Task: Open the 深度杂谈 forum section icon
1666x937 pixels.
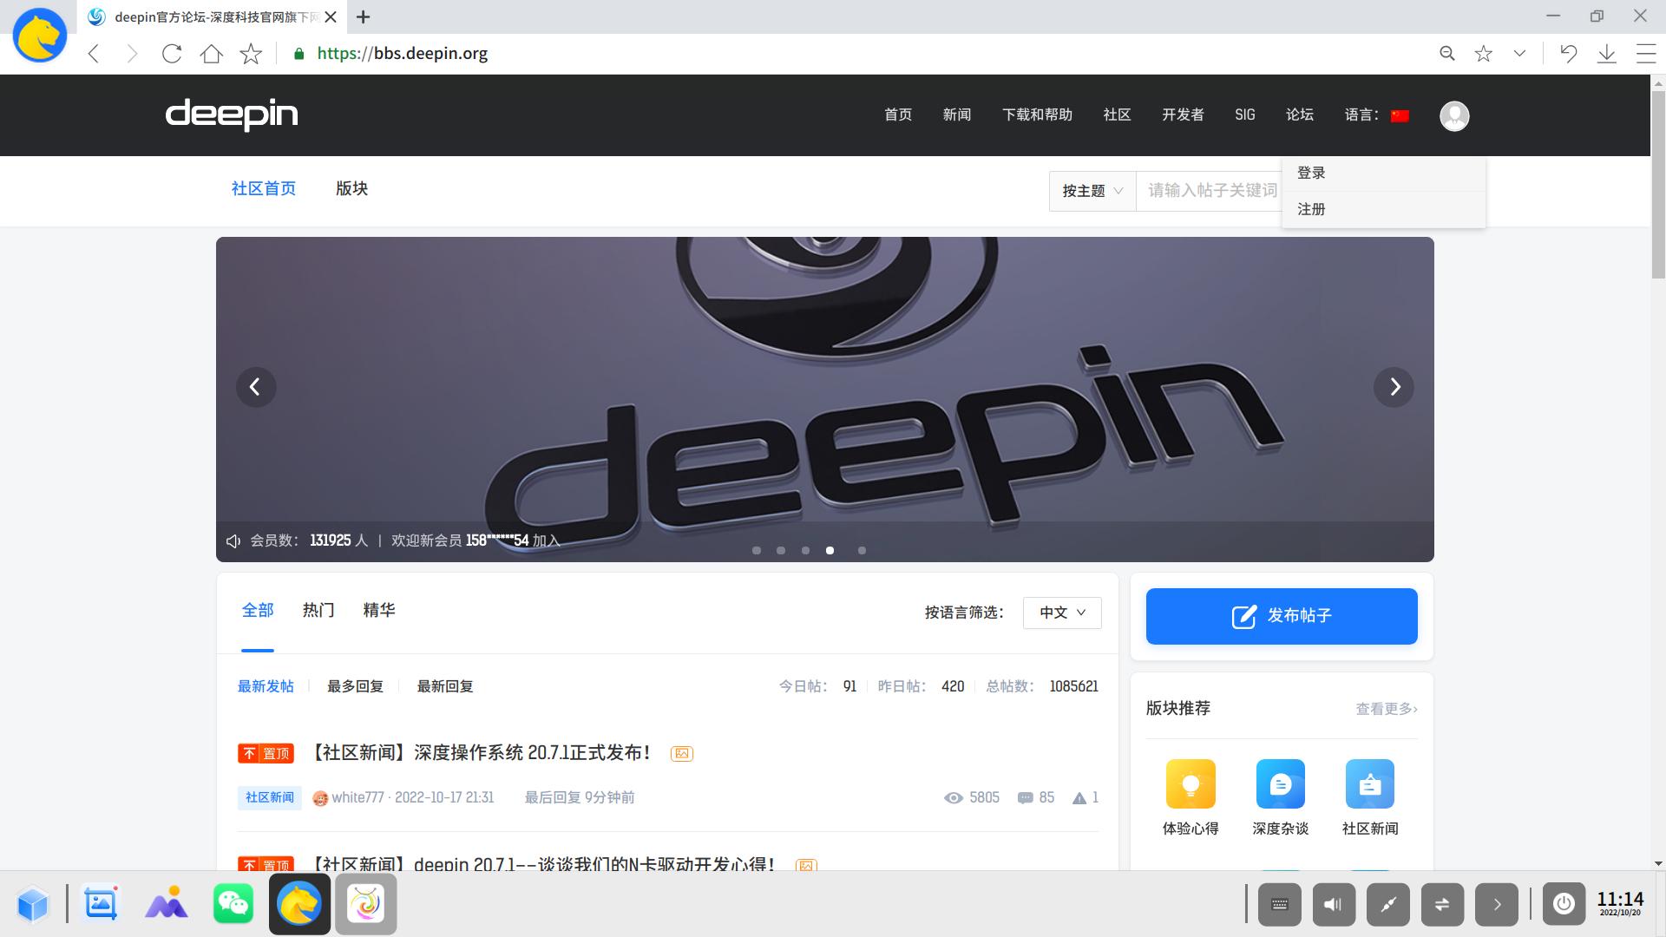Action: (1280, 783)
